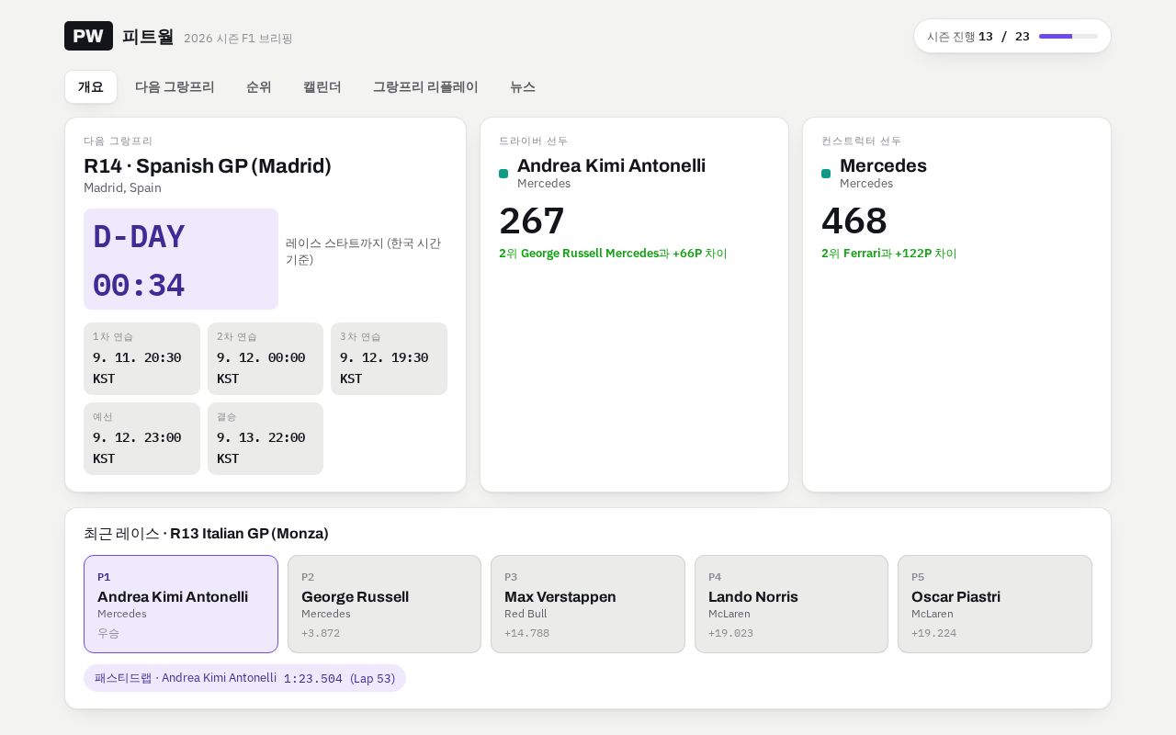Click the Ferrari +122P gap text
This screenshot has width=1176, height=735.
click(889, 254)
